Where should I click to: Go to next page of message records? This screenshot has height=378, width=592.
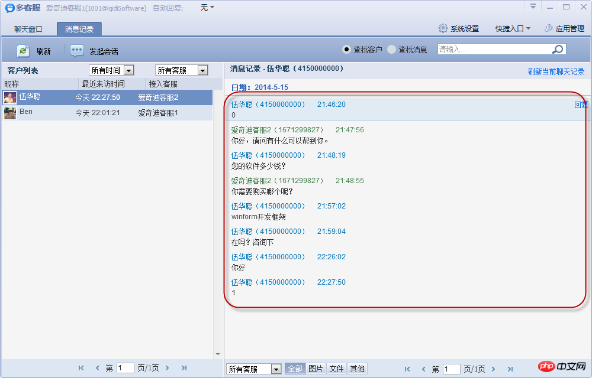click(x=493, y=369)
